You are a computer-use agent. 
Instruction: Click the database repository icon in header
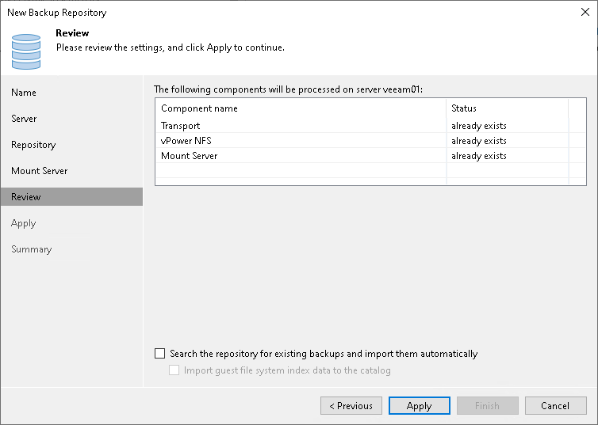26,50
